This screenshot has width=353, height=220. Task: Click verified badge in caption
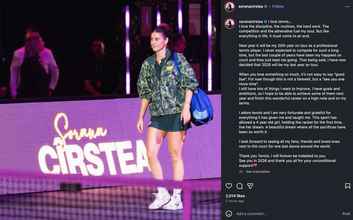(x=266, y=22)
